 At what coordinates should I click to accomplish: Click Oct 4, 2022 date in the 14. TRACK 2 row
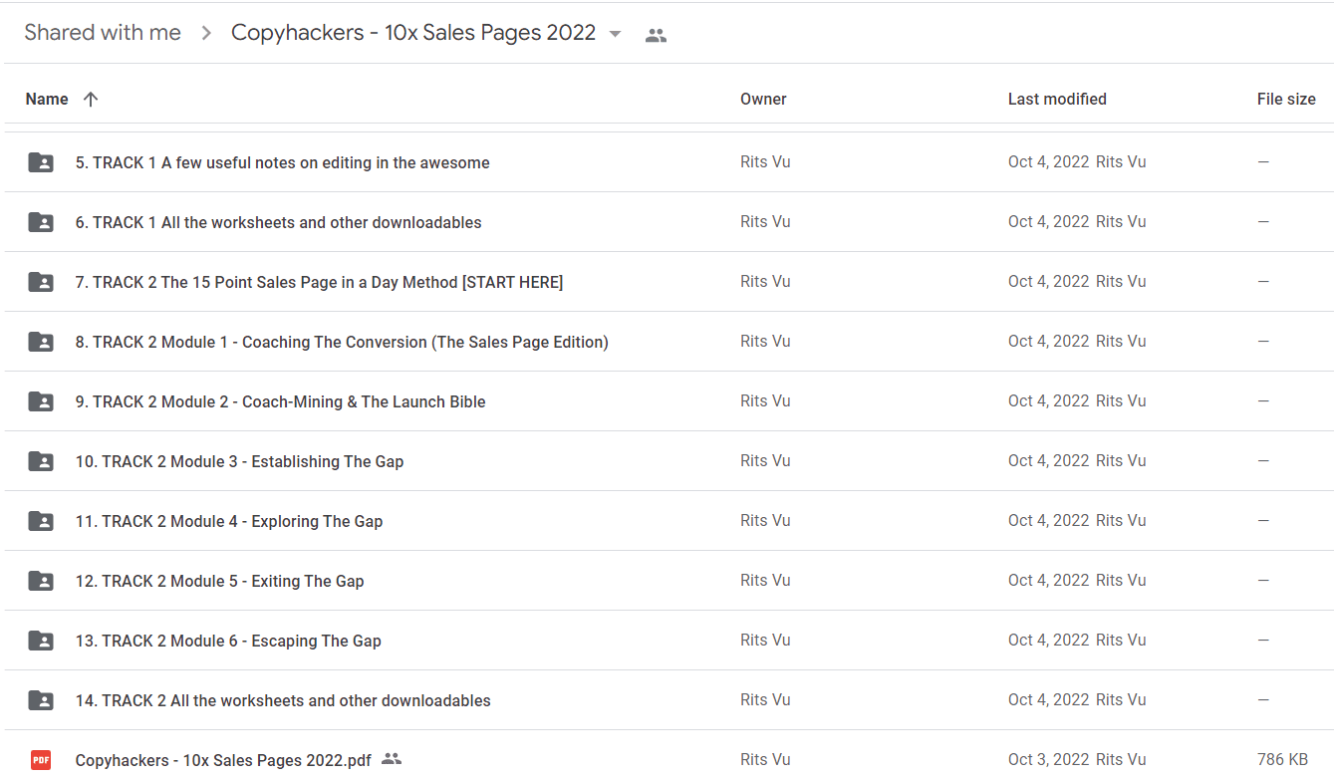pyautogui.click(x=1048, y=700)
